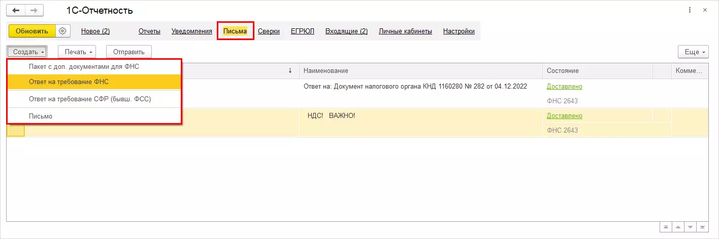Click the yellow Обновить button
The width and height of the screenshot is (719, 239).
pyautogui.click(x=32, y=31)
